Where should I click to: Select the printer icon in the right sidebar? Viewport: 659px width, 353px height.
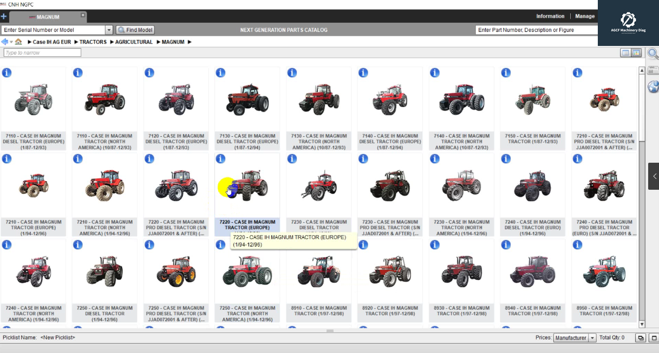click(654, 70)
